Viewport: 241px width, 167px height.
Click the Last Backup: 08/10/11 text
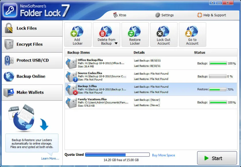coord(147,61)
